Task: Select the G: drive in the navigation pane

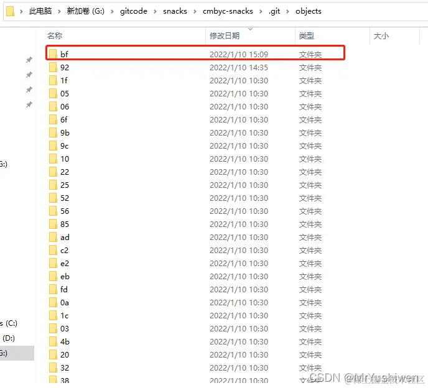Action: 17,353
